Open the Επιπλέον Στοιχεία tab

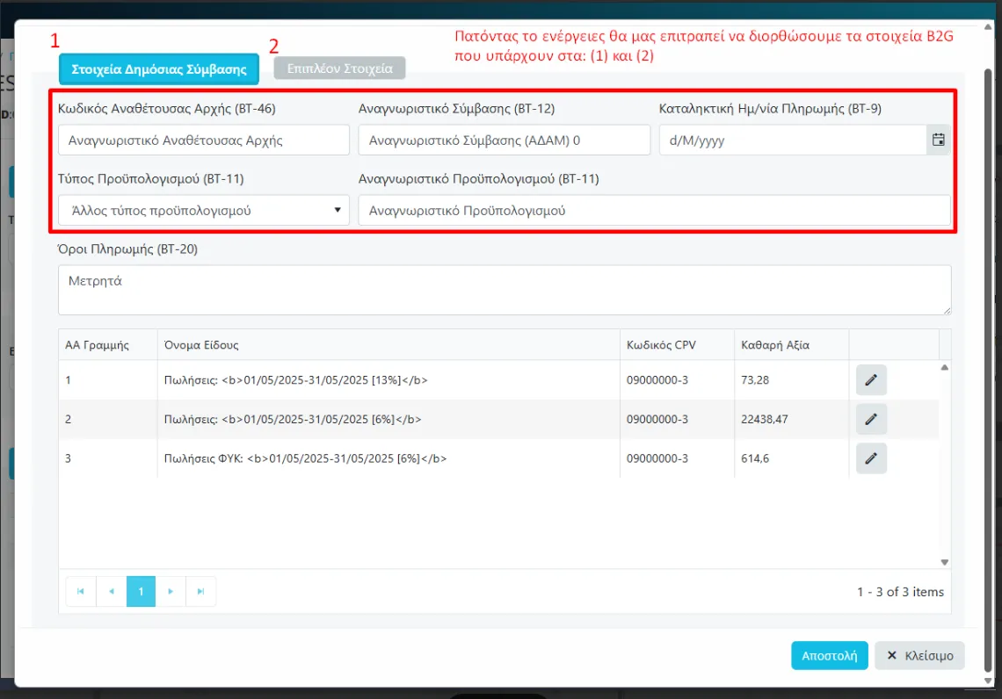point(339,69)
